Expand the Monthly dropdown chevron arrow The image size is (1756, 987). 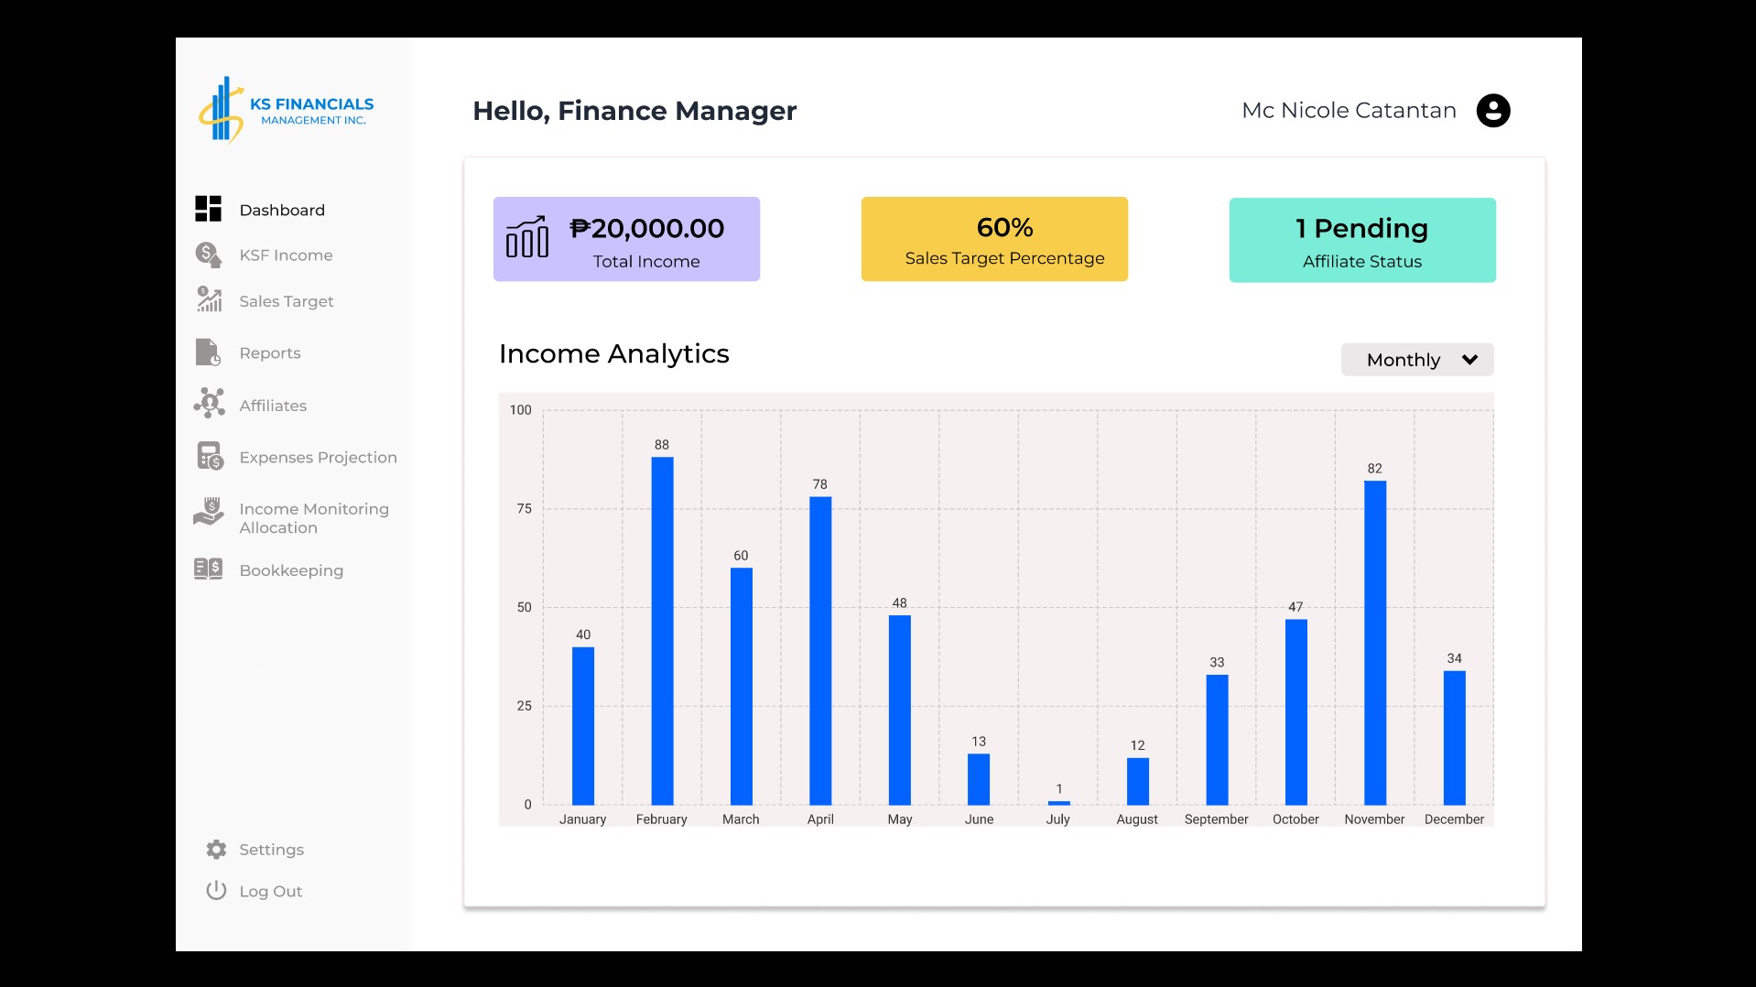pyautogui.click(x=1469, y=360)
